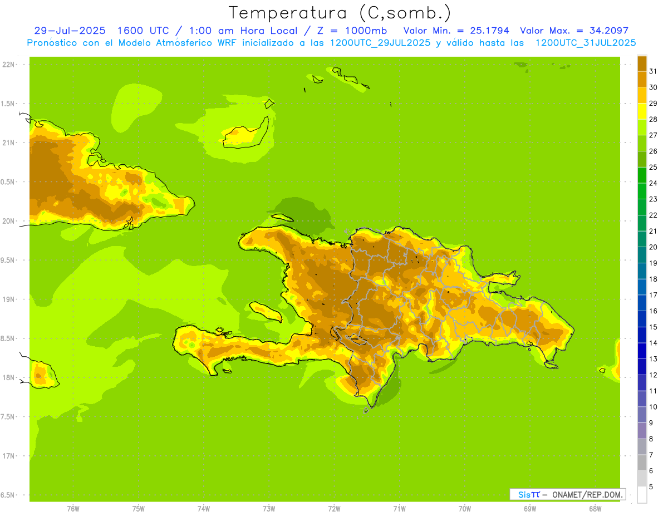Click the legend value 24

click(654, 183)
